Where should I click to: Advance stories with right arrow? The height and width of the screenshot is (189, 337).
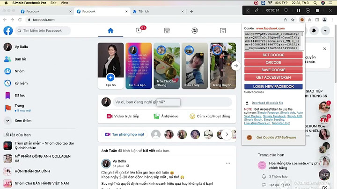point(236,65)
